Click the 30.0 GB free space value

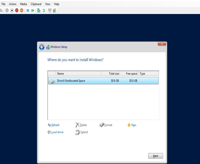click(133, 80)
